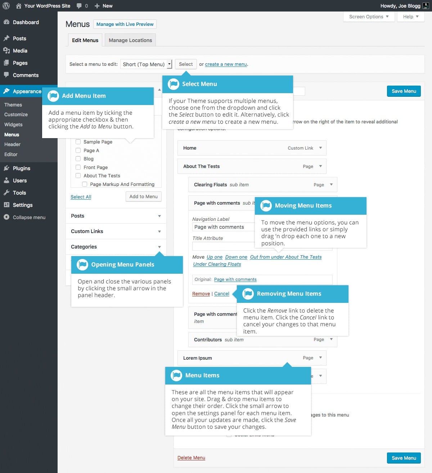Check the Sample Page checkbox
This screenshot has width=432, height=473.
coord(78,142)
